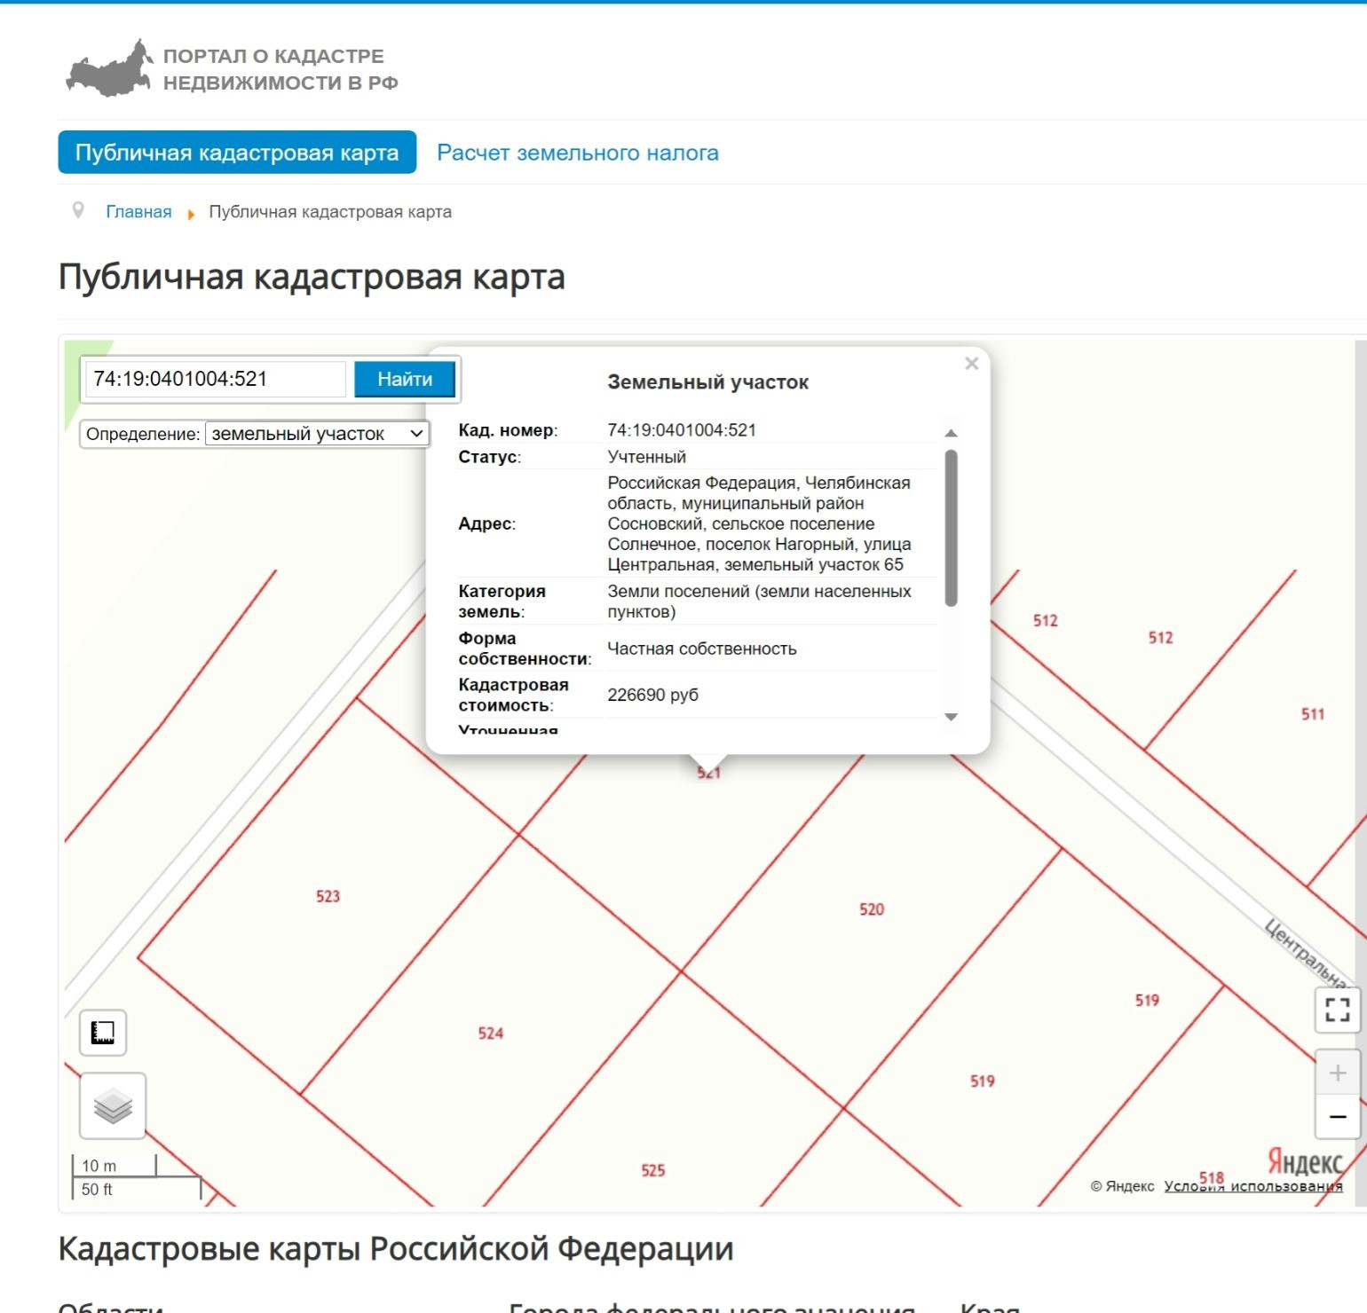1367x1313 pixels.
Task: Click Частная собственность ownership value
Action: tap(702, 649)
